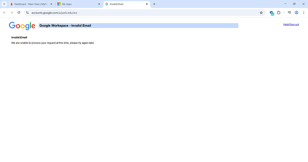Close the Chrome window

click(303, 4)
